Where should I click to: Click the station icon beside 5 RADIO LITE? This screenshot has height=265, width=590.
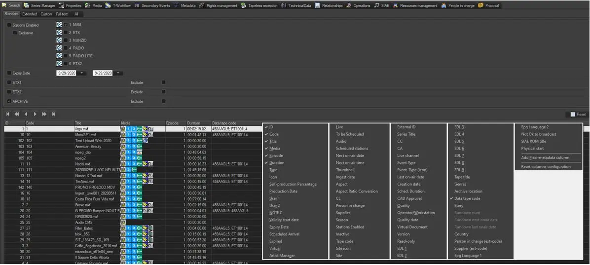click(x=59, y=56)
